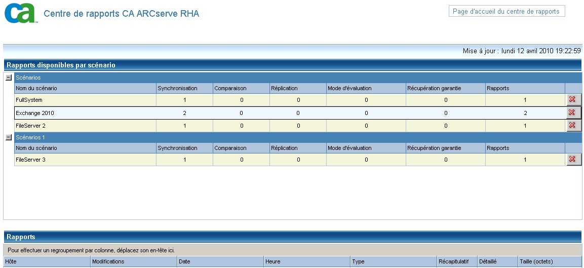
Task: Click the Récapitulatif column header
Action: (457, 261)
